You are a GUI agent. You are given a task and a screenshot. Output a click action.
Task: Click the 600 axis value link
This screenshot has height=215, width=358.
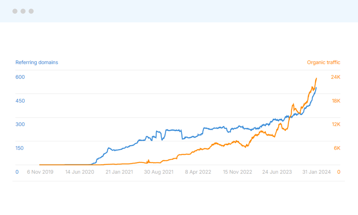coord(20,77)
